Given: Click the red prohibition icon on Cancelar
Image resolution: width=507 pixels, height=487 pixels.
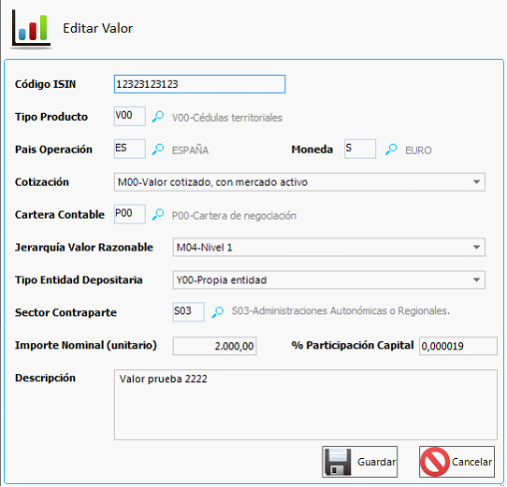Looking at the screenshot, I should point(435,462).
